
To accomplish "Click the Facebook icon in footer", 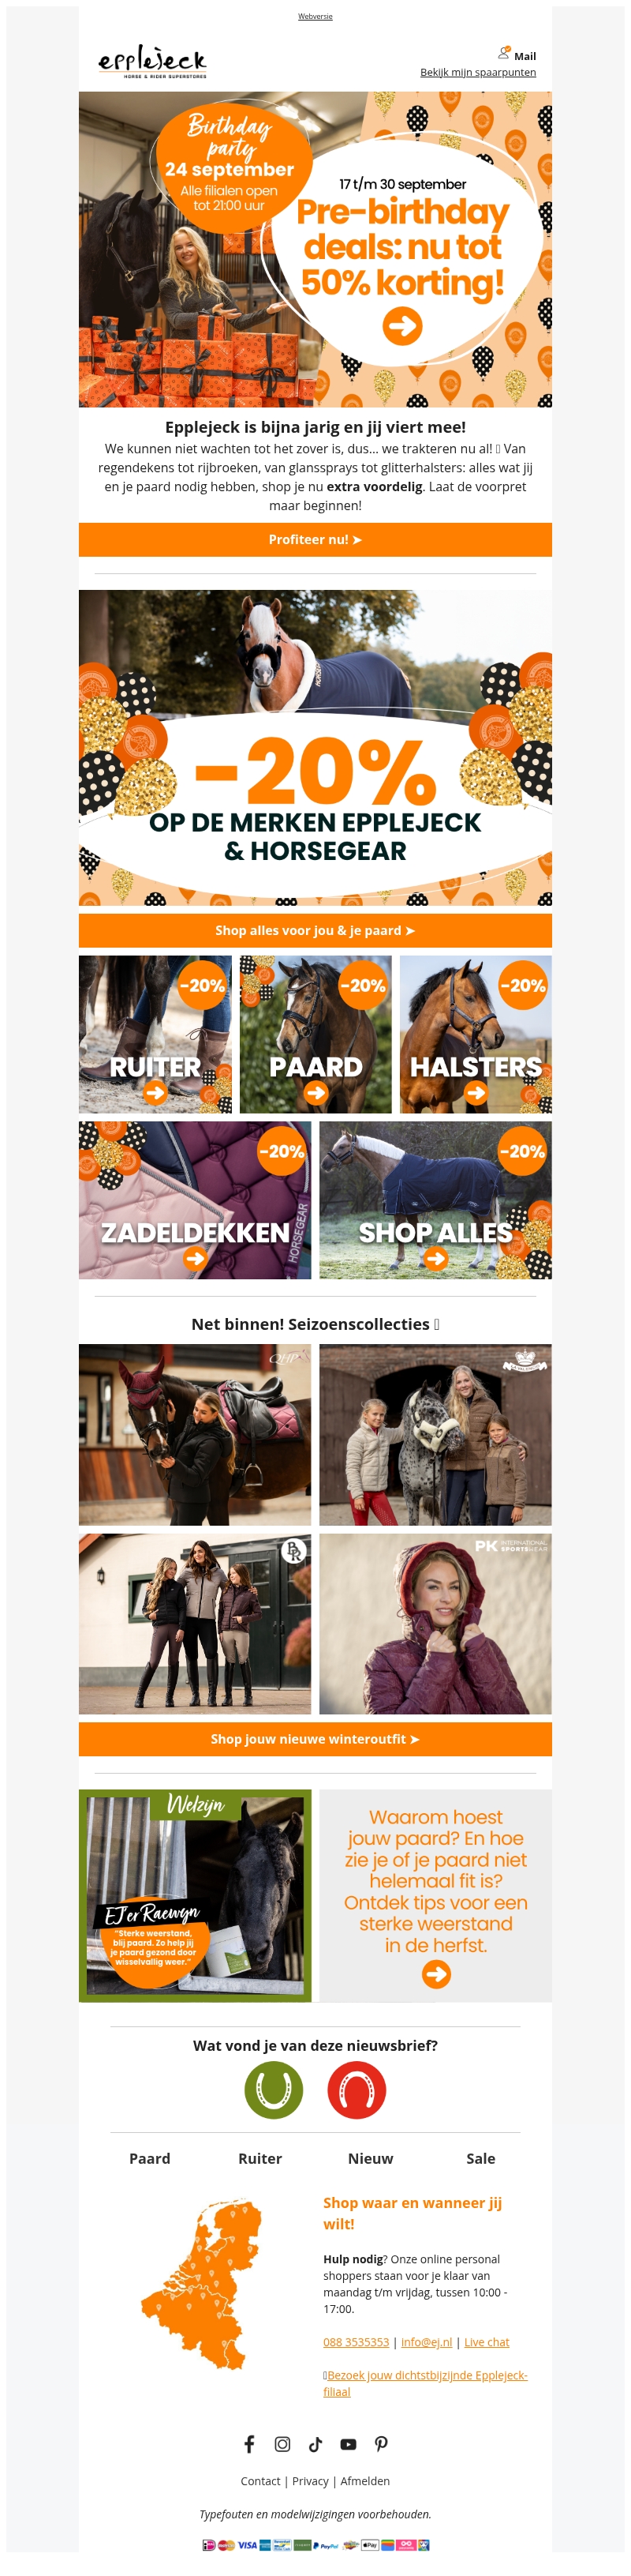I will point(249,2444).
